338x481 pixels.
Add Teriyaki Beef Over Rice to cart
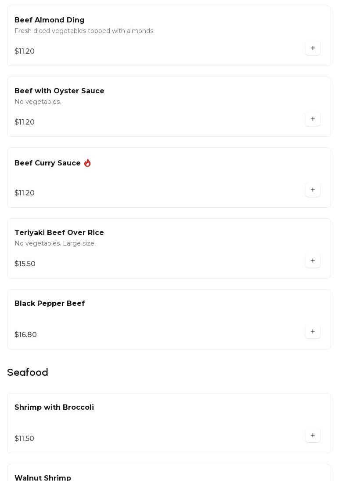313,261
